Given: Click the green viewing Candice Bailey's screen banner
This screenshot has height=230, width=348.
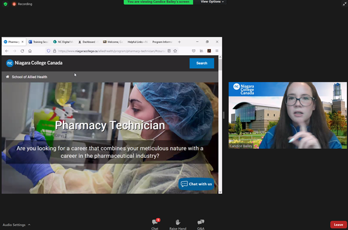Looking at the screenshot, I should pos(158,2).
